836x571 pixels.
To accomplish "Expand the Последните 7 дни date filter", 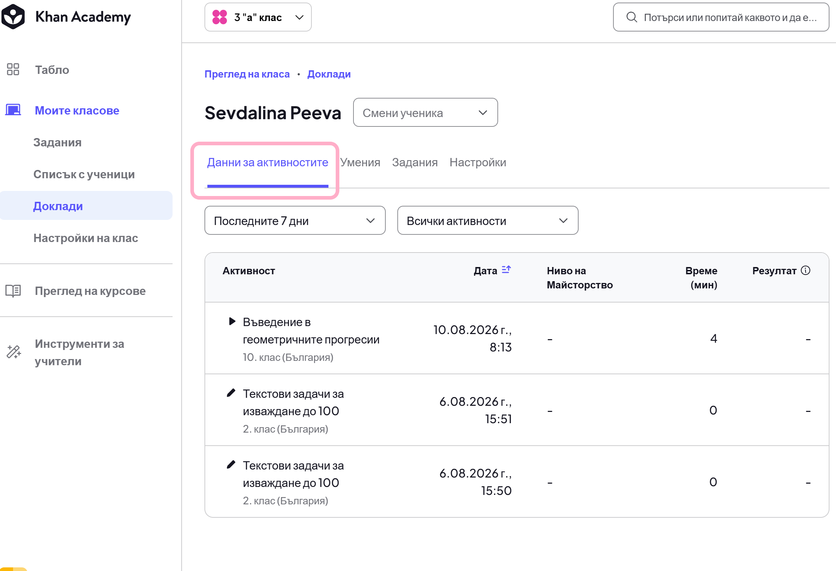I will [295, 220].
